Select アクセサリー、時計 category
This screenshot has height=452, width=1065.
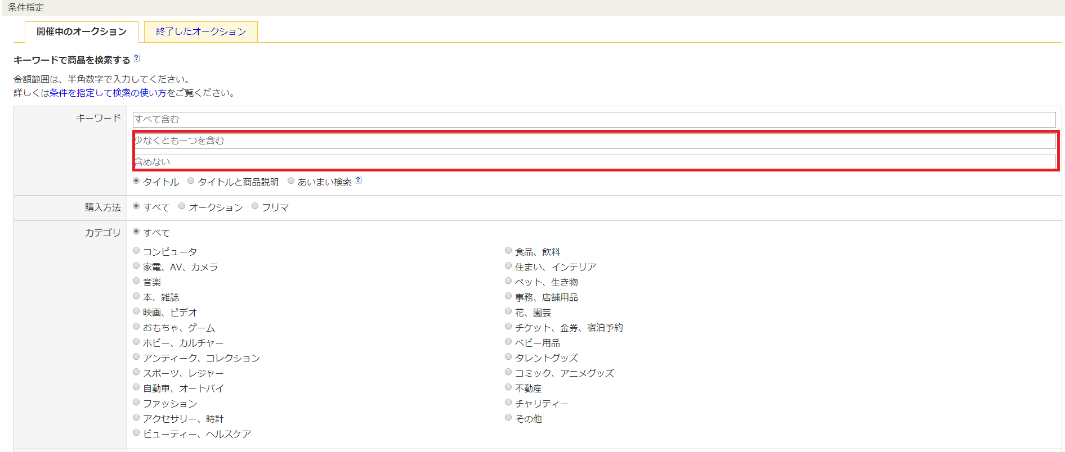(136, 418)
